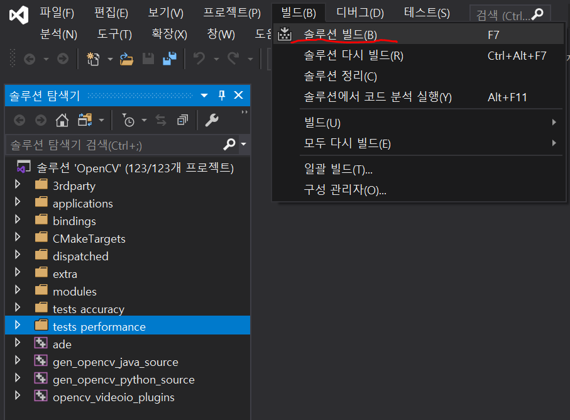Image resolution: width=570 pixels, height=420 pixels.
Task: Expand the gen_opencv_java_source project
Action: point(18,360)
